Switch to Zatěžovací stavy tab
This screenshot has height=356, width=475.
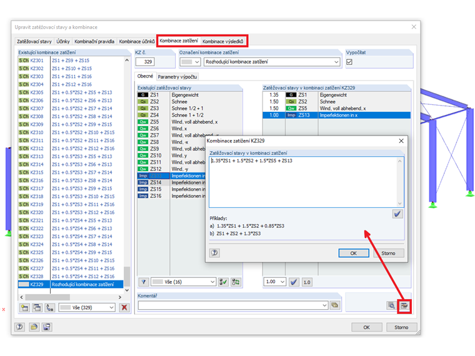tap(34, 41)
